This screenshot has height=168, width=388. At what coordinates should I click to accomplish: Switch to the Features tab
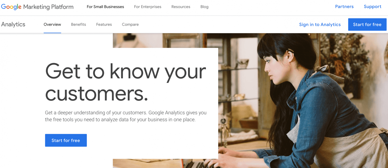[x=104, y=24]
